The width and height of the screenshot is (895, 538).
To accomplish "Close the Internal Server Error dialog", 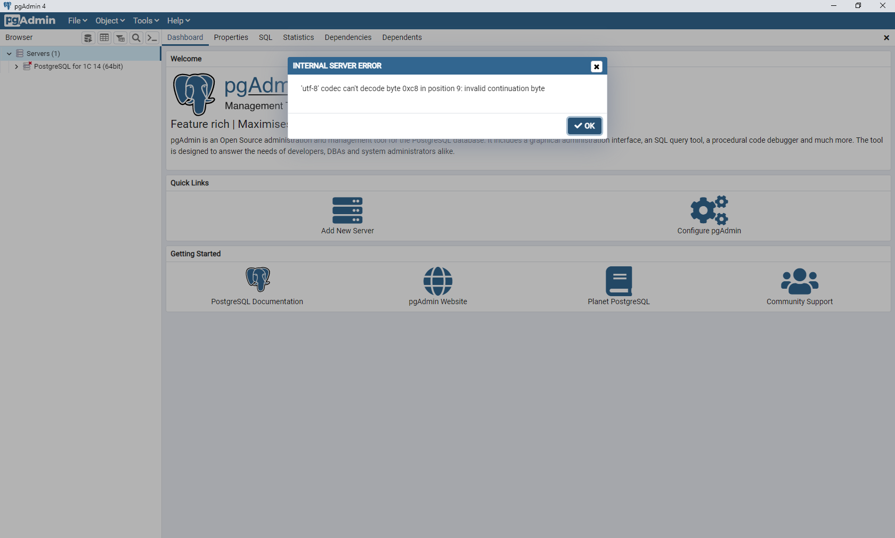I will click(596, 67).
